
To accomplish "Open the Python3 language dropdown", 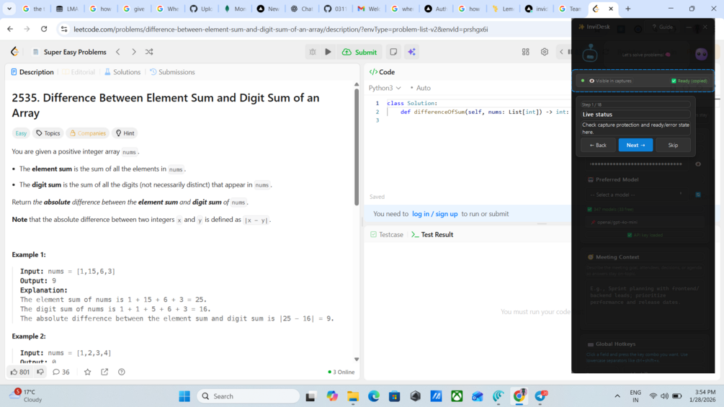I will (385, 88).
